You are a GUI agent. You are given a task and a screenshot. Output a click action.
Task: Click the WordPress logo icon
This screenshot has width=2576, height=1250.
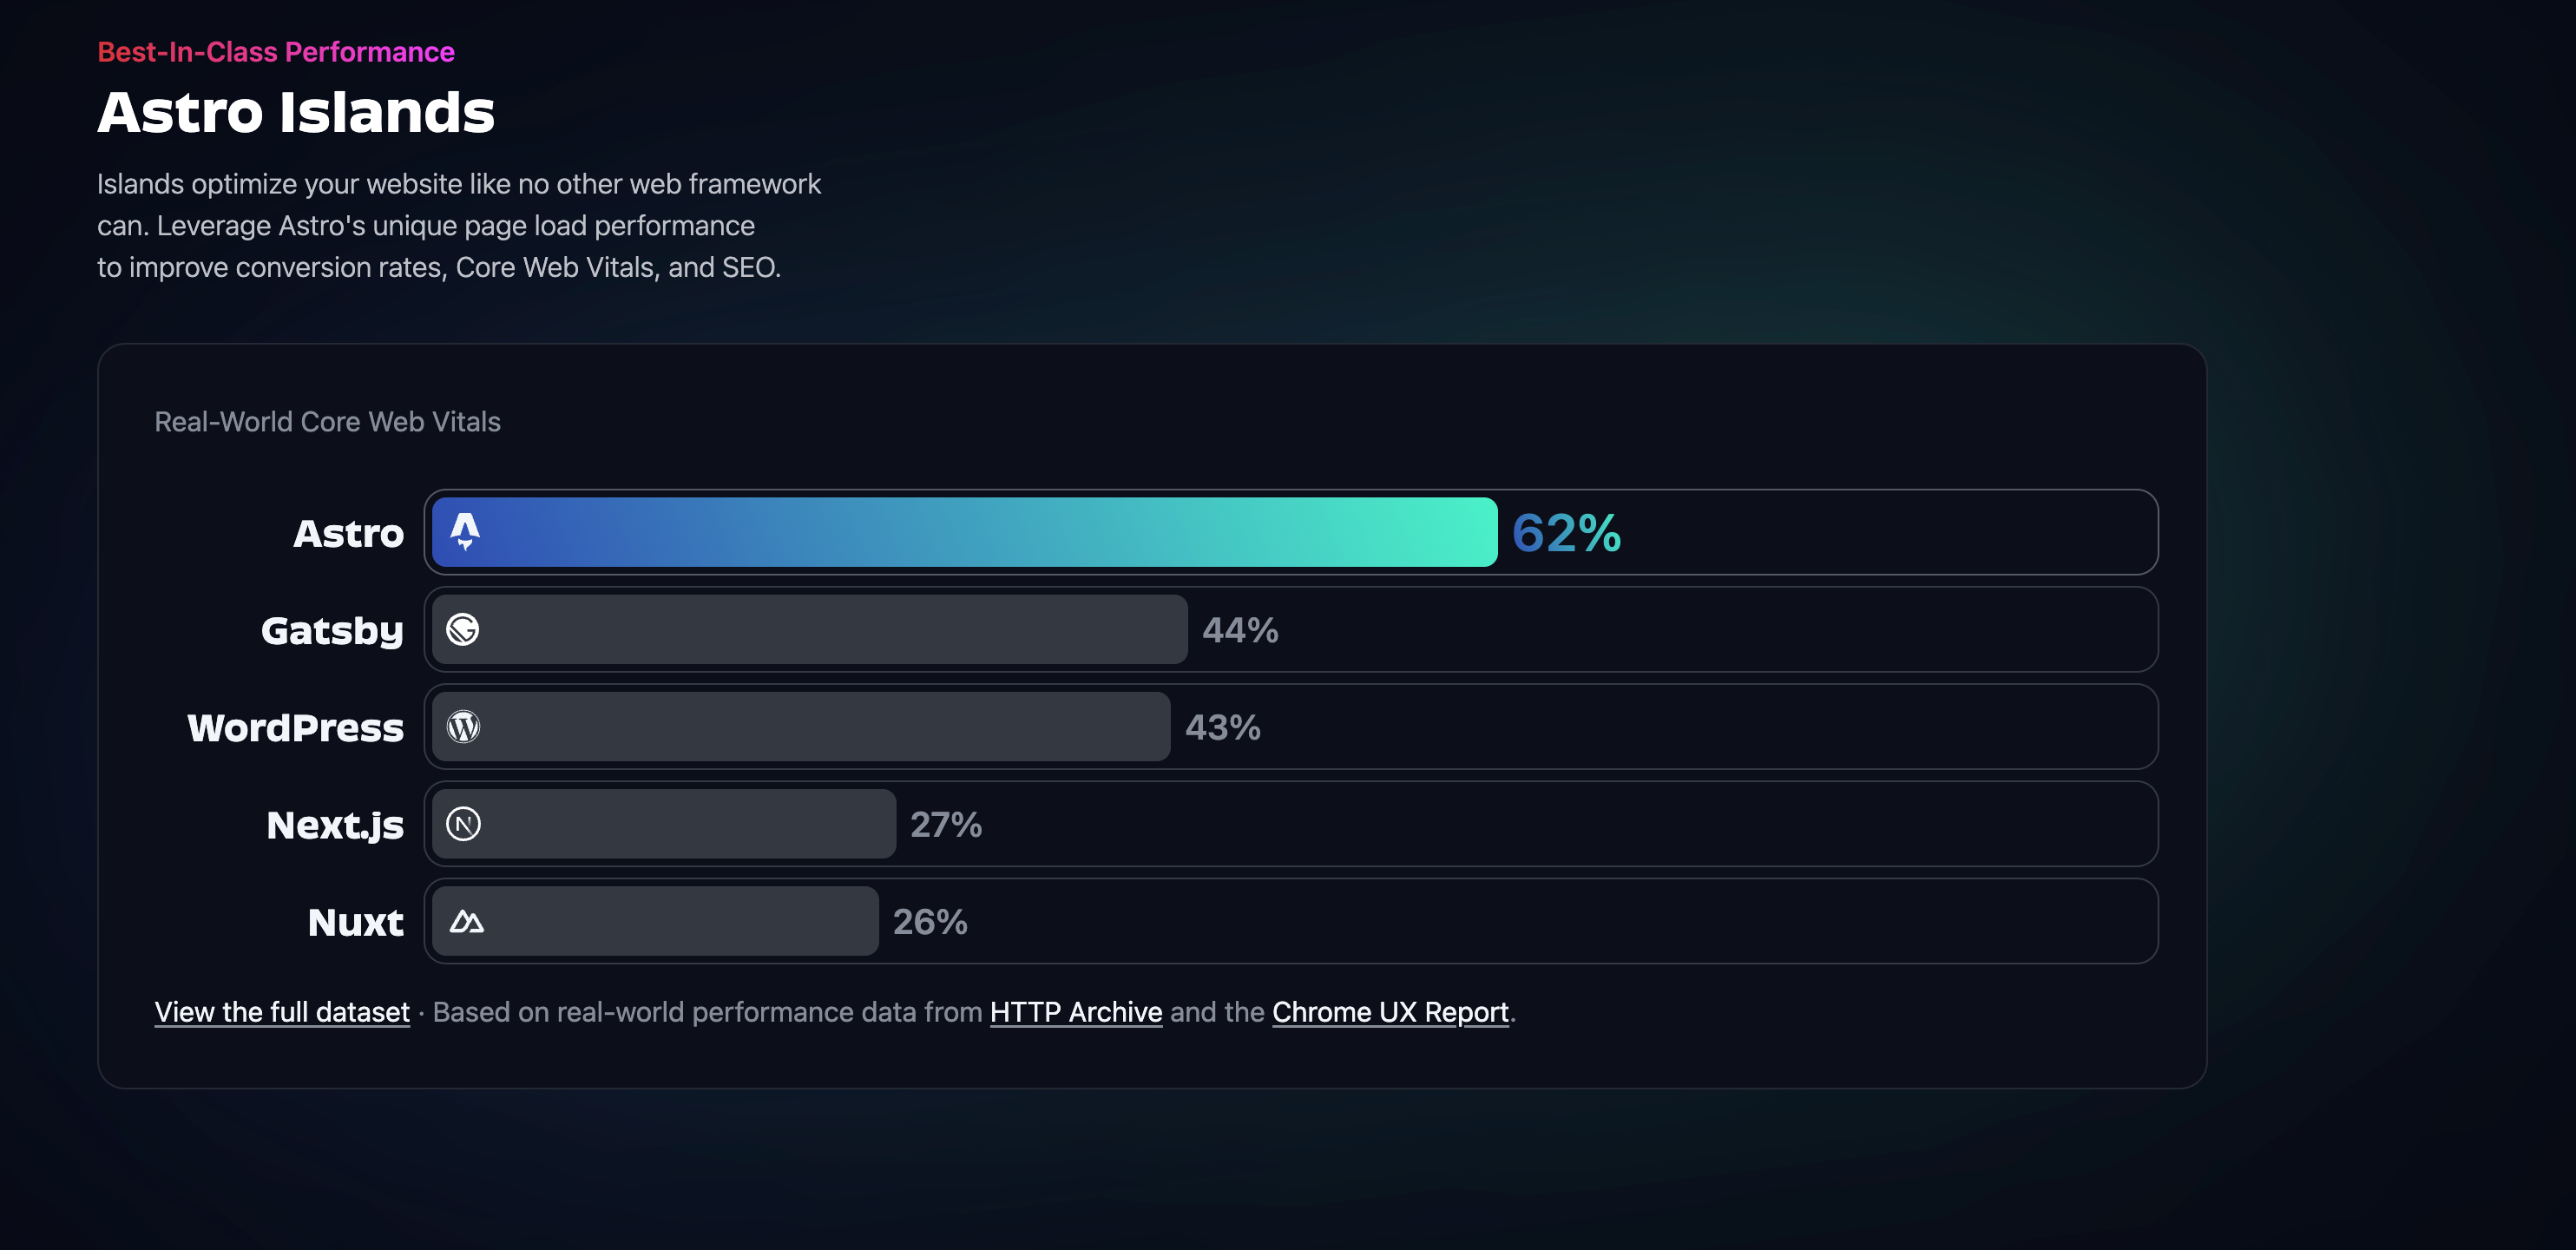463,727
